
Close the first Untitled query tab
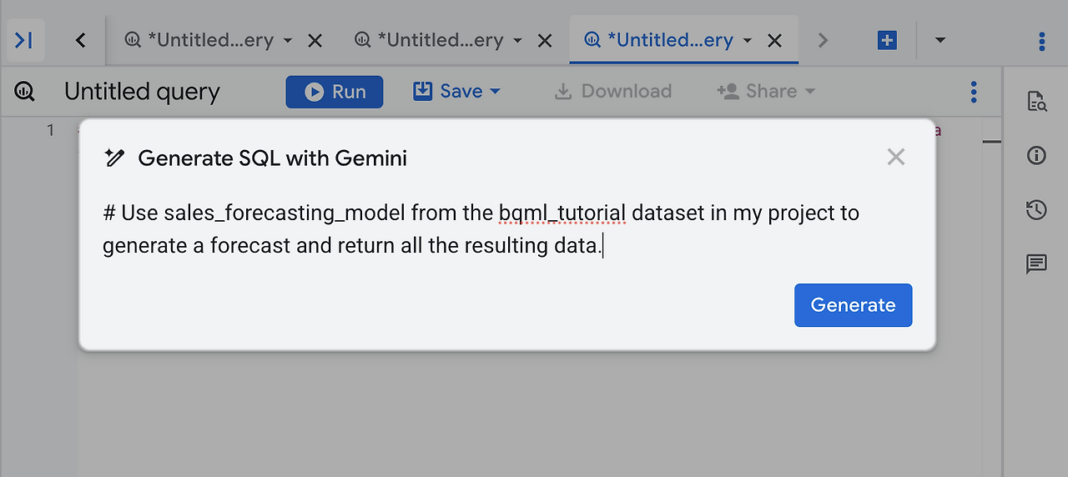pos(315,40)
